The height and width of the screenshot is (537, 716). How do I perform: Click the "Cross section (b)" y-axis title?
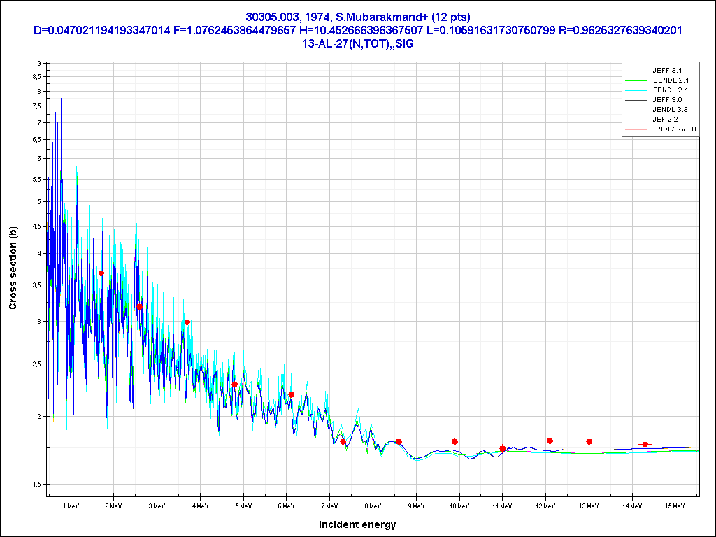(13, 268)
